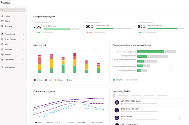189x125 pixels.
Task: Click the Home house icon
Action: pos(2,16)
